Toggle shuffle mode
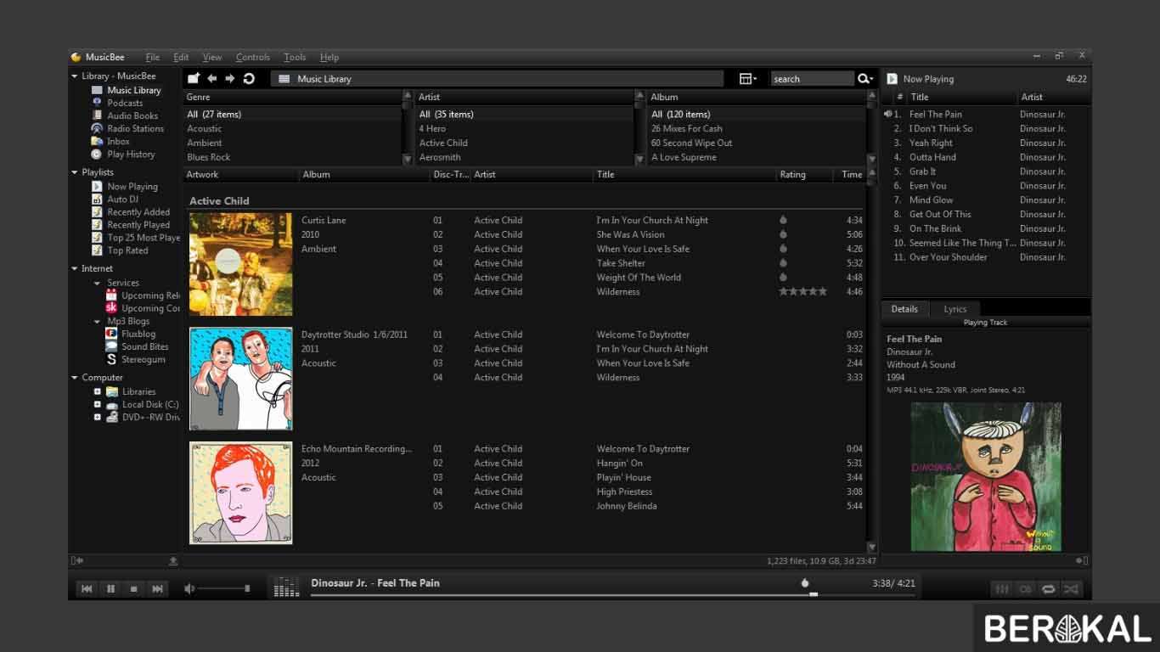The width and height of the screenshot is (1160, 652). 1072,588
